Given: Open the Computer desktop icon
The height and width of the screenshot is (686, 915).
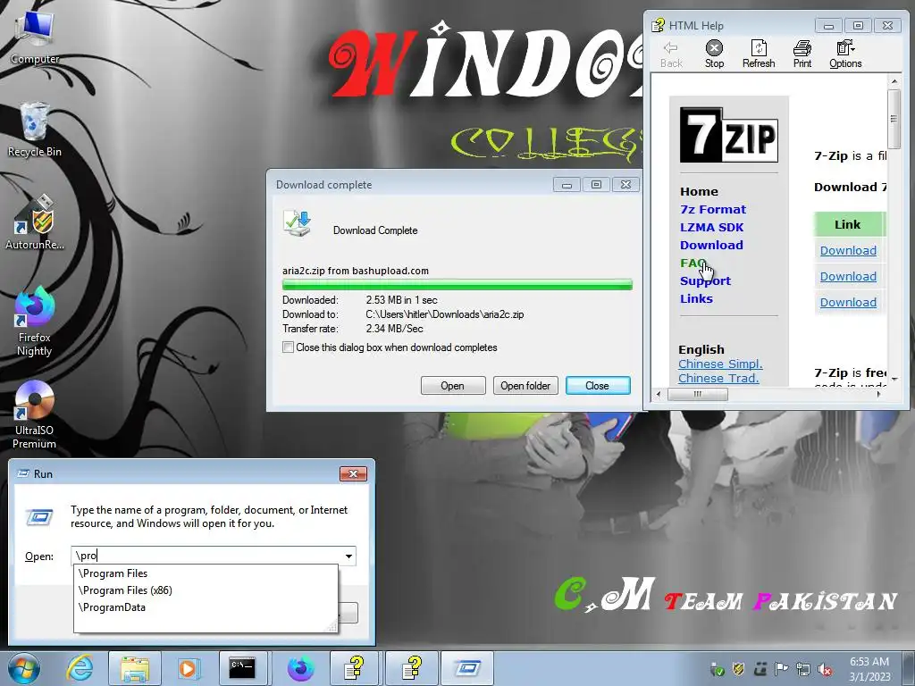Looking at the screenshot, I should point(34,36).
